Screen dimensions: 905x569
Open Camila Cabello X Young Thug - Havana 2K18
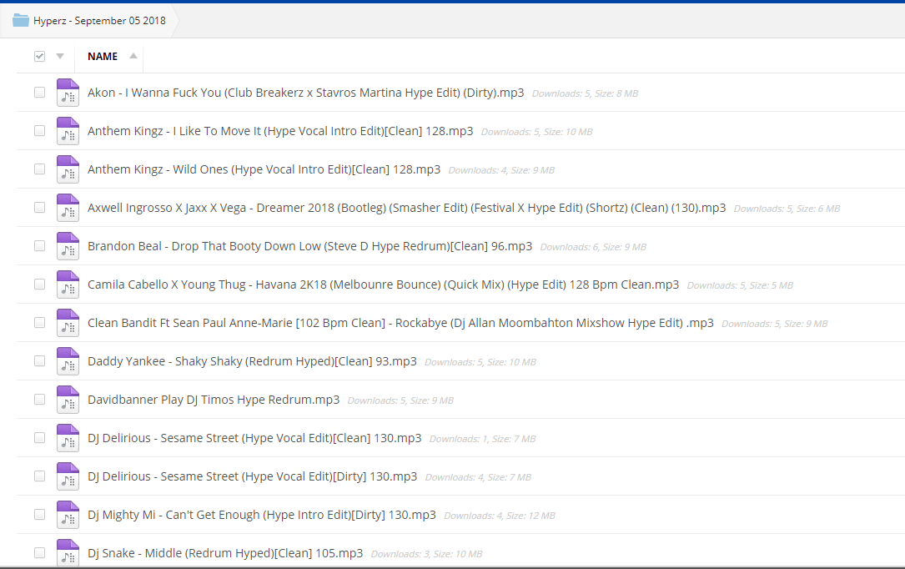coord(383,284)
